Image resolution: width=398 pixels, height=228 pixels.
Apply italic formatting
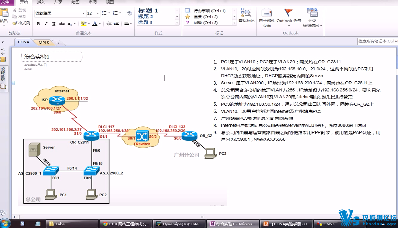tap(46, 24)
